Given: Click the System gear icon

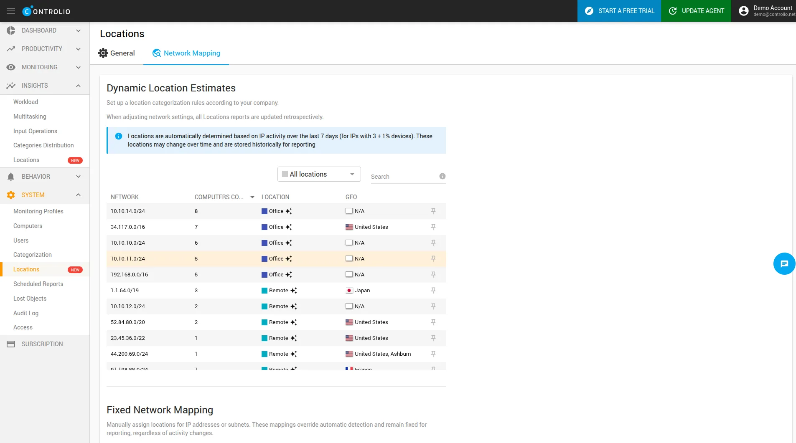Looking at the screenshot, I should 11,195.
